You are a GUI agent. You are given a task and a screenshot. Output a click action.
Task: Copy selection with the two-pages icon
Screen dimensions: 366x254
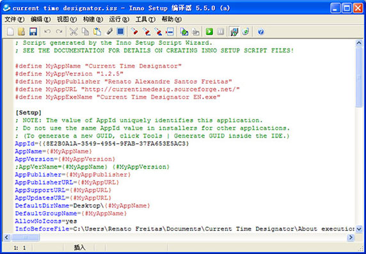[86, 31]
